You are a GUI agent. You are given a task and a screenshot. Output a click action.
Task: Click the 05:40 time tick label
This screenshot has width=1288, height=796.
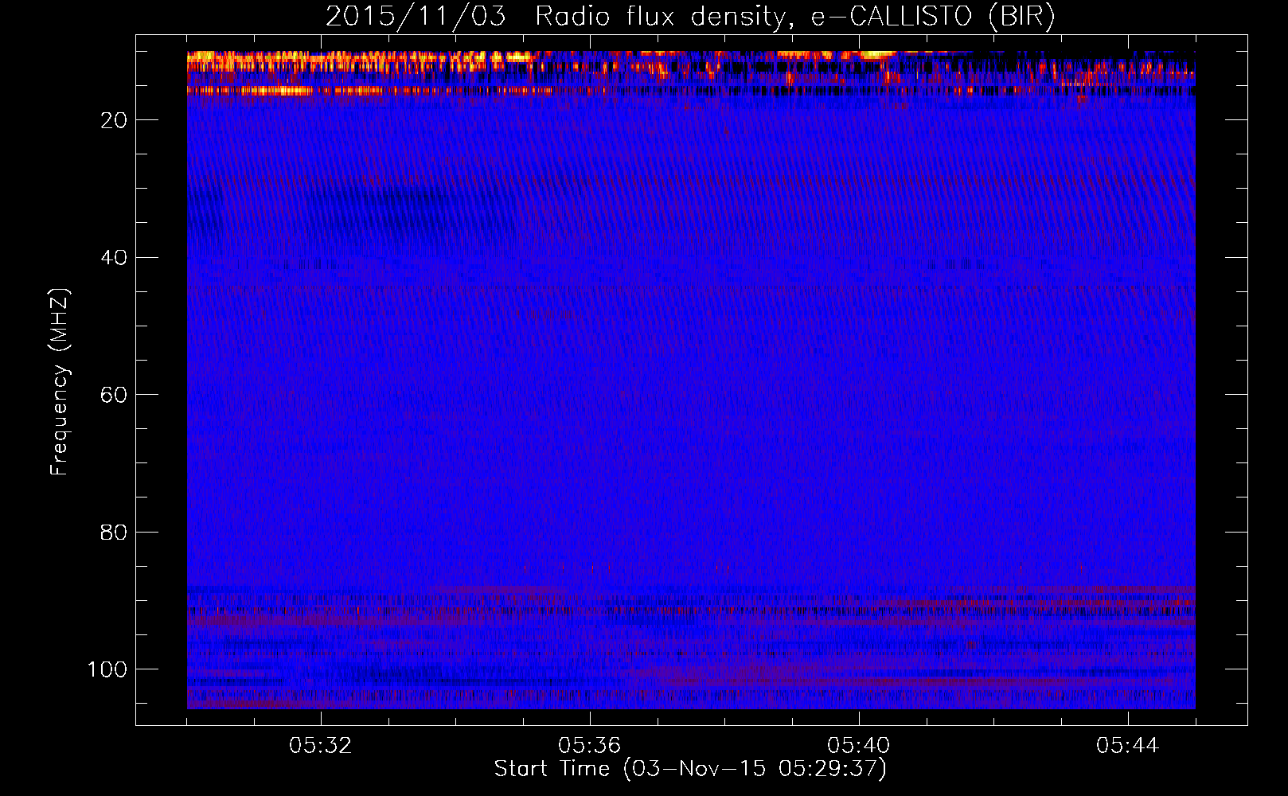[859, 746]
